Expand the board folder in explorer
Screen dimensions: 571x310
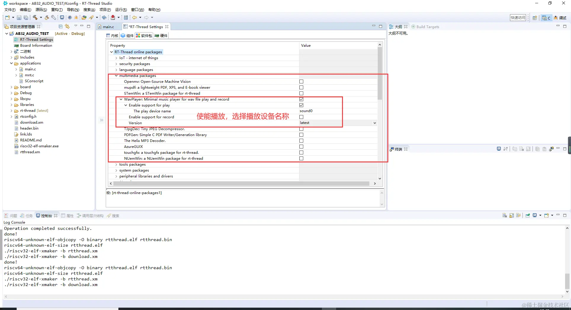11,87
